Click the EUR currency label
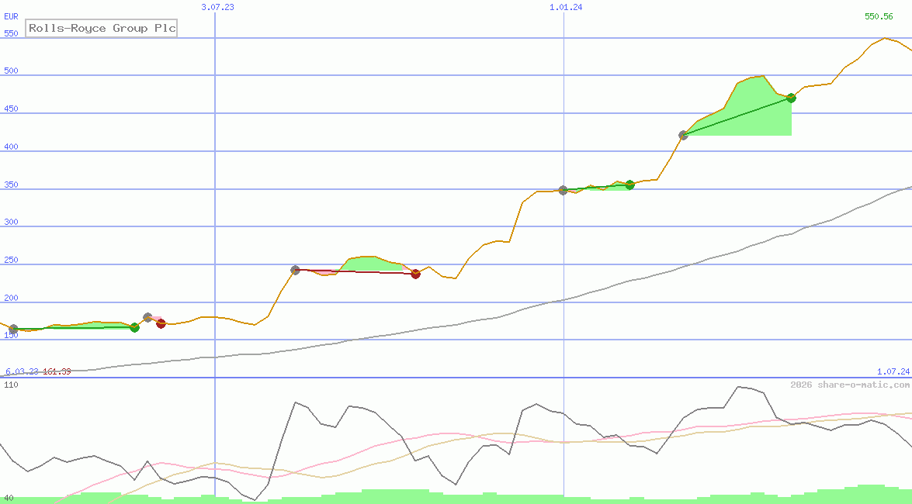The height and width of the screenshot is (504, 912). pyautogui.click(x=11, y=16)
